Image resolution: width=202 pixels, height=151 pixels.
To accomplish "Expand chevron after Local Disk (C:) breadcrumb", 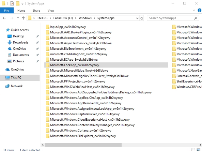I will click(76, 18).
